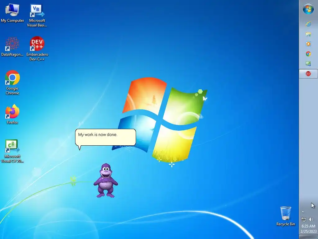
Task: Launch Internet Explorer from the taskbar
Action: coord(308,24)
